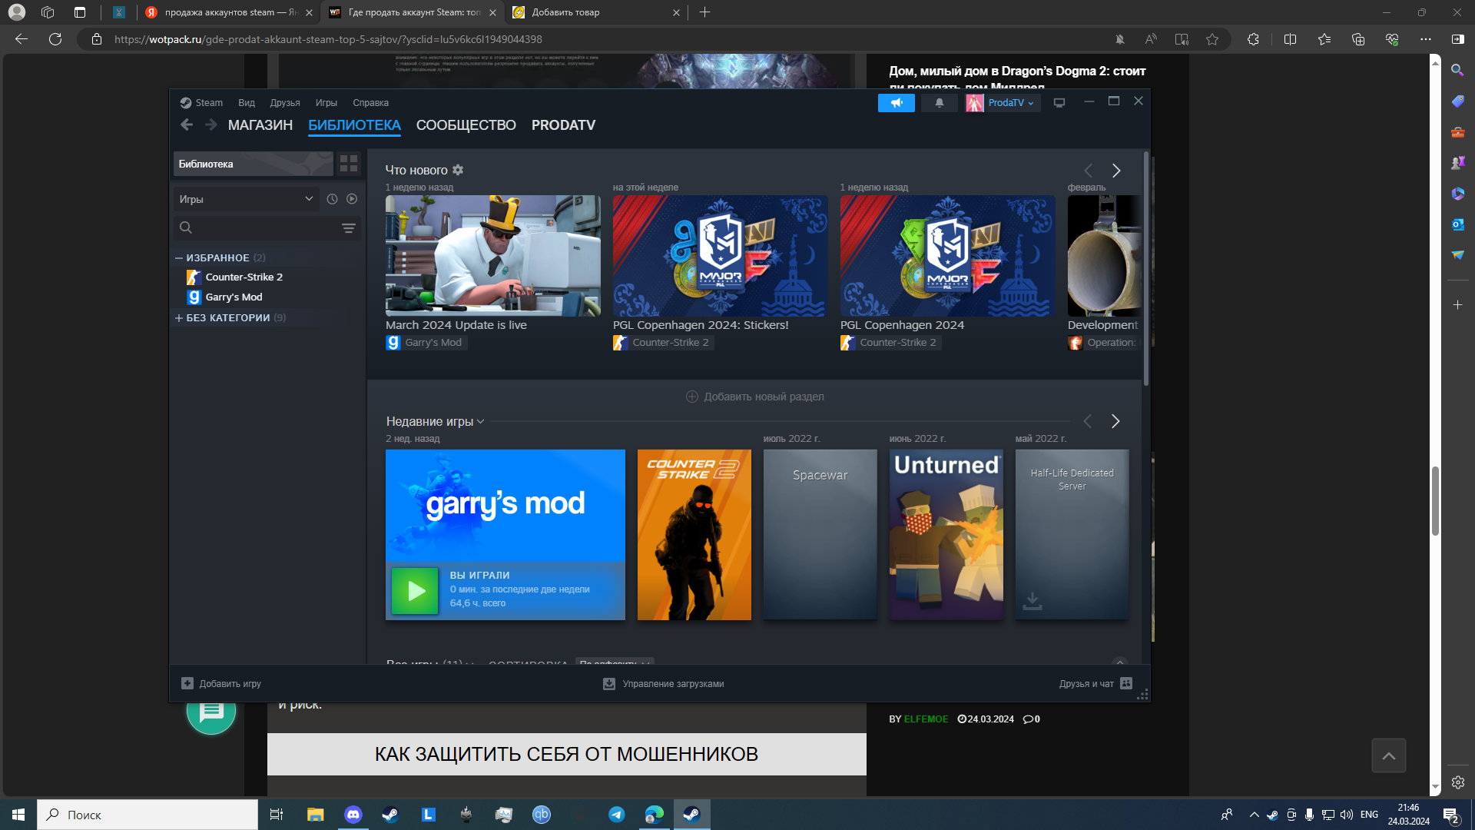Open Spacewar game tile
The height and width of the screenshot is (830, 1475).
[x=820, y=535]
